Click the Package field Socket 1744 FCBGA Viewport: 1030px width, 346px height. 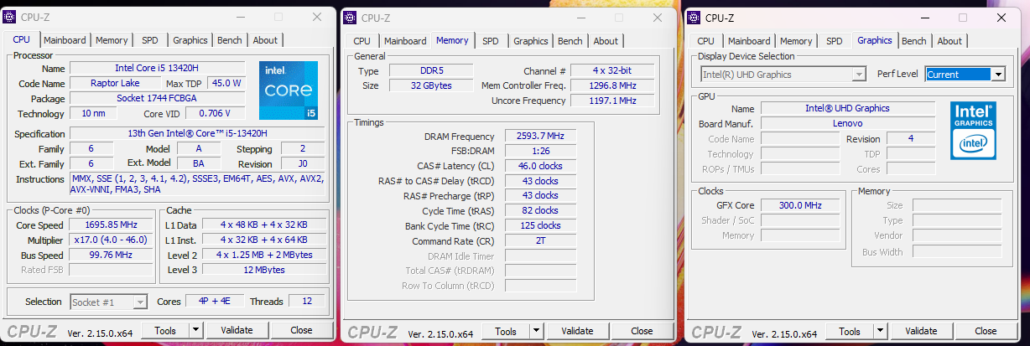(x=158, y=98)
